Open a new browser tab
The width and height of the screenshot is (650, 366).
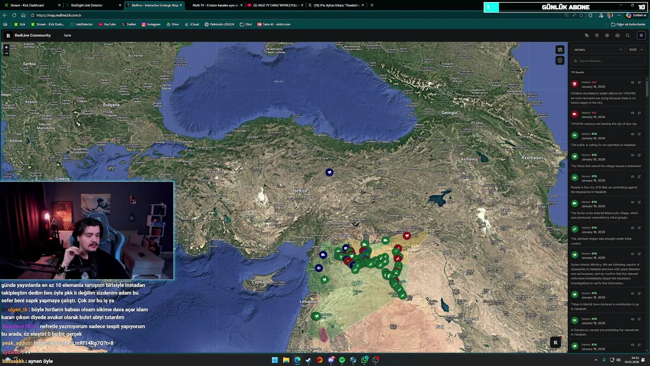[372, 5]
